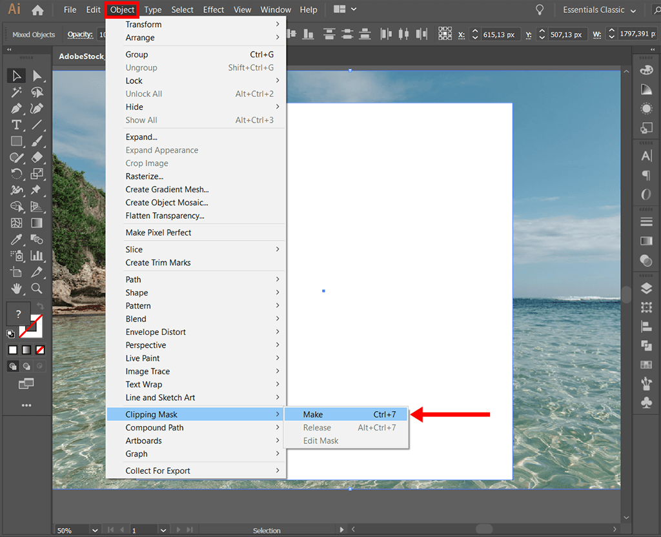Screen dimensions: 661x537
Task: Select the Scale tool
Action: point(37,174)
